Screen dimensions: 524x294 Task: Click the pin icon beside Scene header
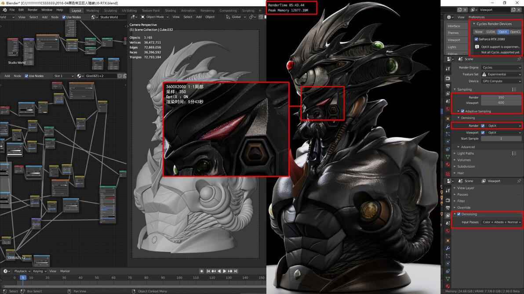(x=519, y=59)
